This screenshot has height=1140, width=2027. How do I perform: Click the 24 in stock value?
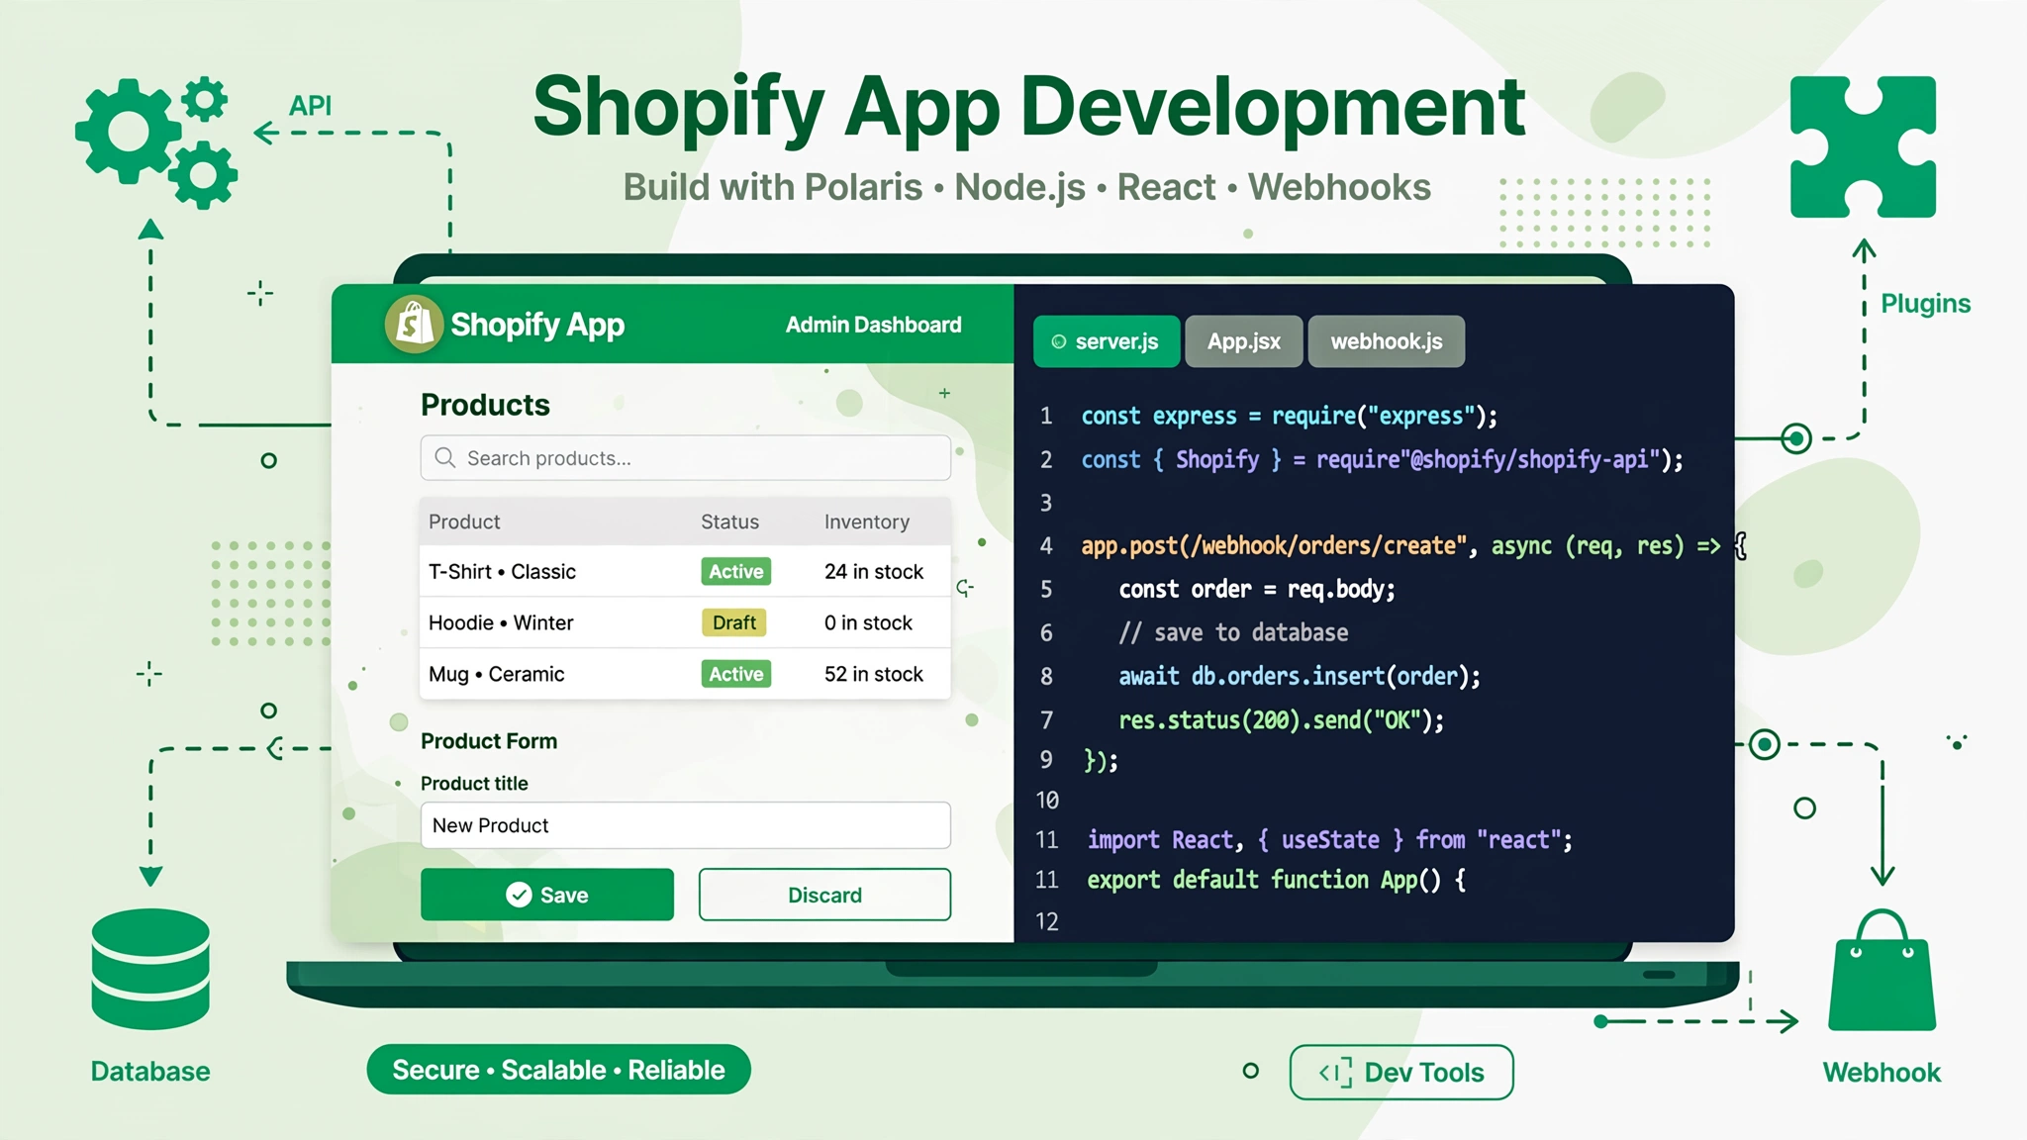(x=873, y=572)
